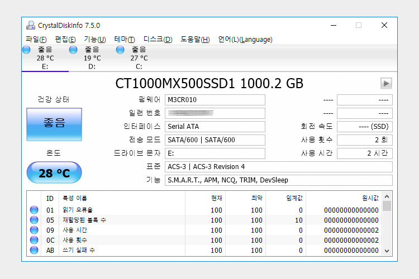The height and width of the screenshot is (279, 419).
Task: Click the status orb for attribute 05
Action: 34,220
